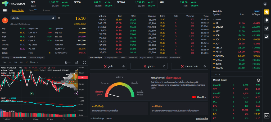Click the purple N news marker on chart

point(76,94)
